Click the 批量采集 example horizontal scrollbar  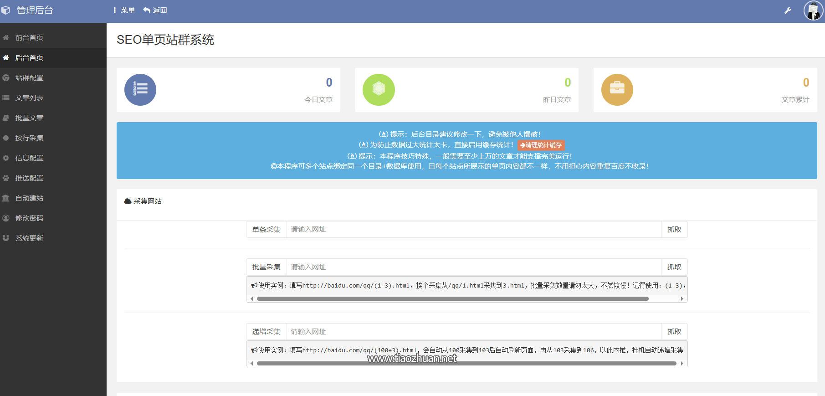pyautogui.click(x=453, y=299)
